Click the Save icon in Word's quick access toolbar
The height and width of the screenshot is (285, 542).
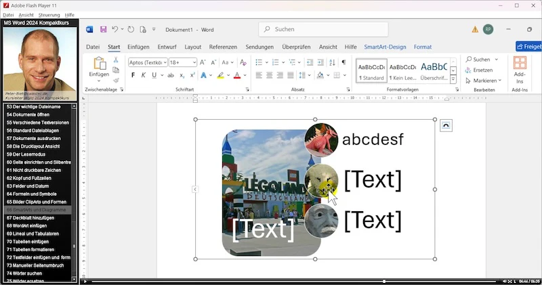pos(104,29)
